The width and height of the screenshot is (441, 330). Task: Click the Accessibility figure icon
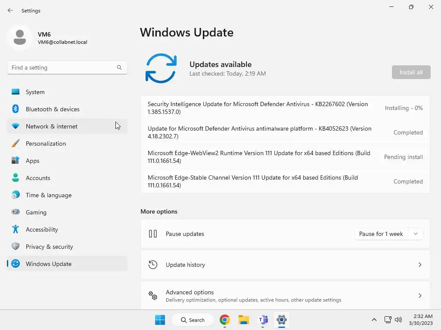pyautogui.click(x=16, y=229)
